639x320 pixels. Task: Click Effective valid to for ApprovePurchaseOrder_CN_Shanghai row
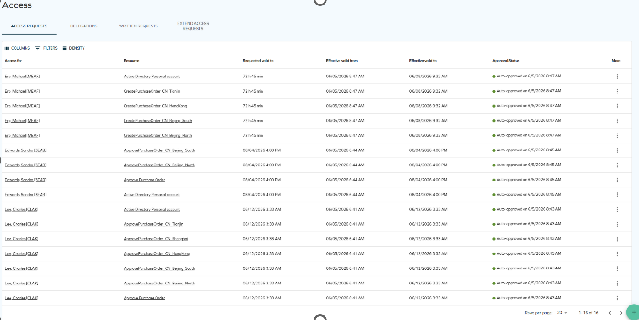tap(429, 239)
